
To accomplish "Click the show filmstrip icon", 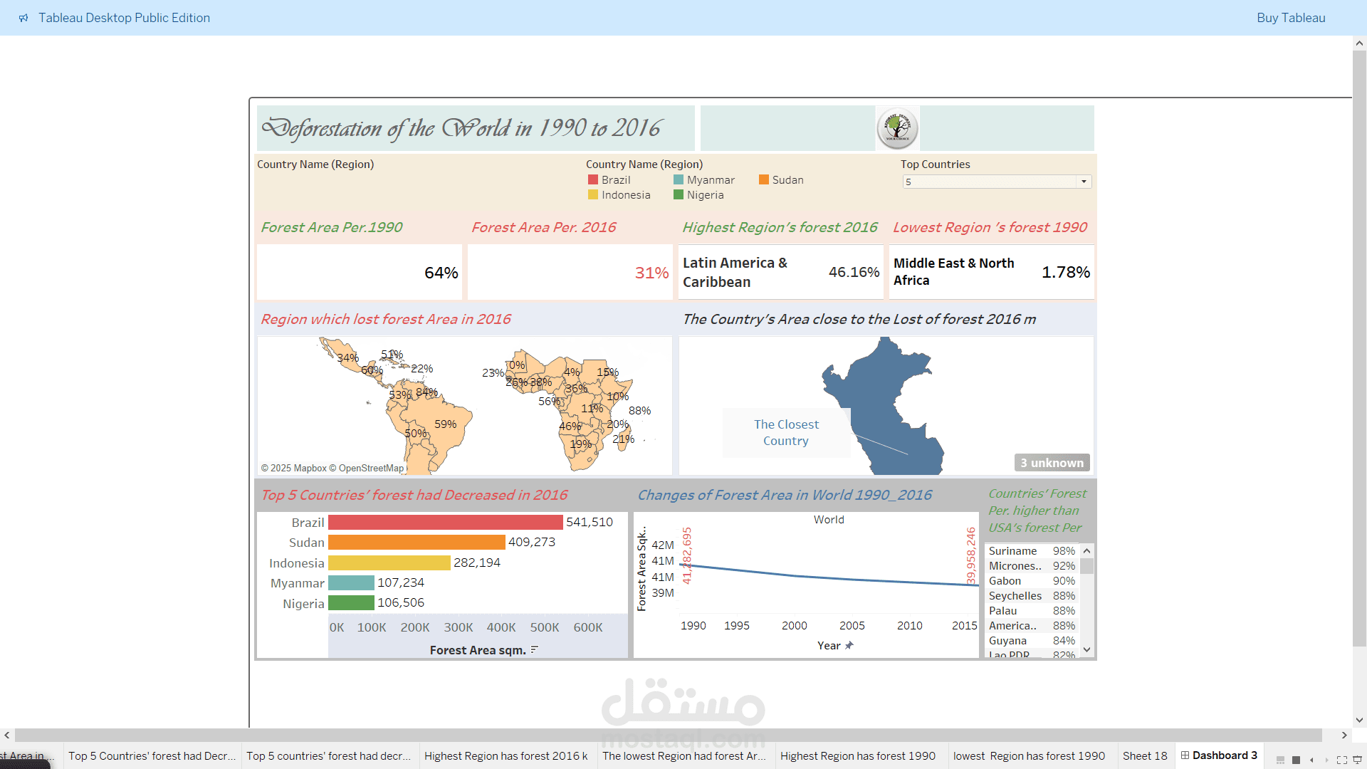I will tap(1280, 760).
